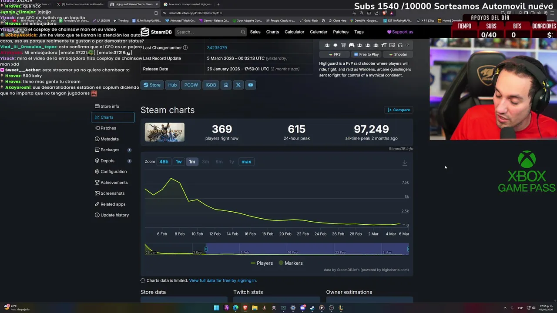Set chart zoom to 1m
Viewport: 557px width, 313px height.
coord(192,162)
